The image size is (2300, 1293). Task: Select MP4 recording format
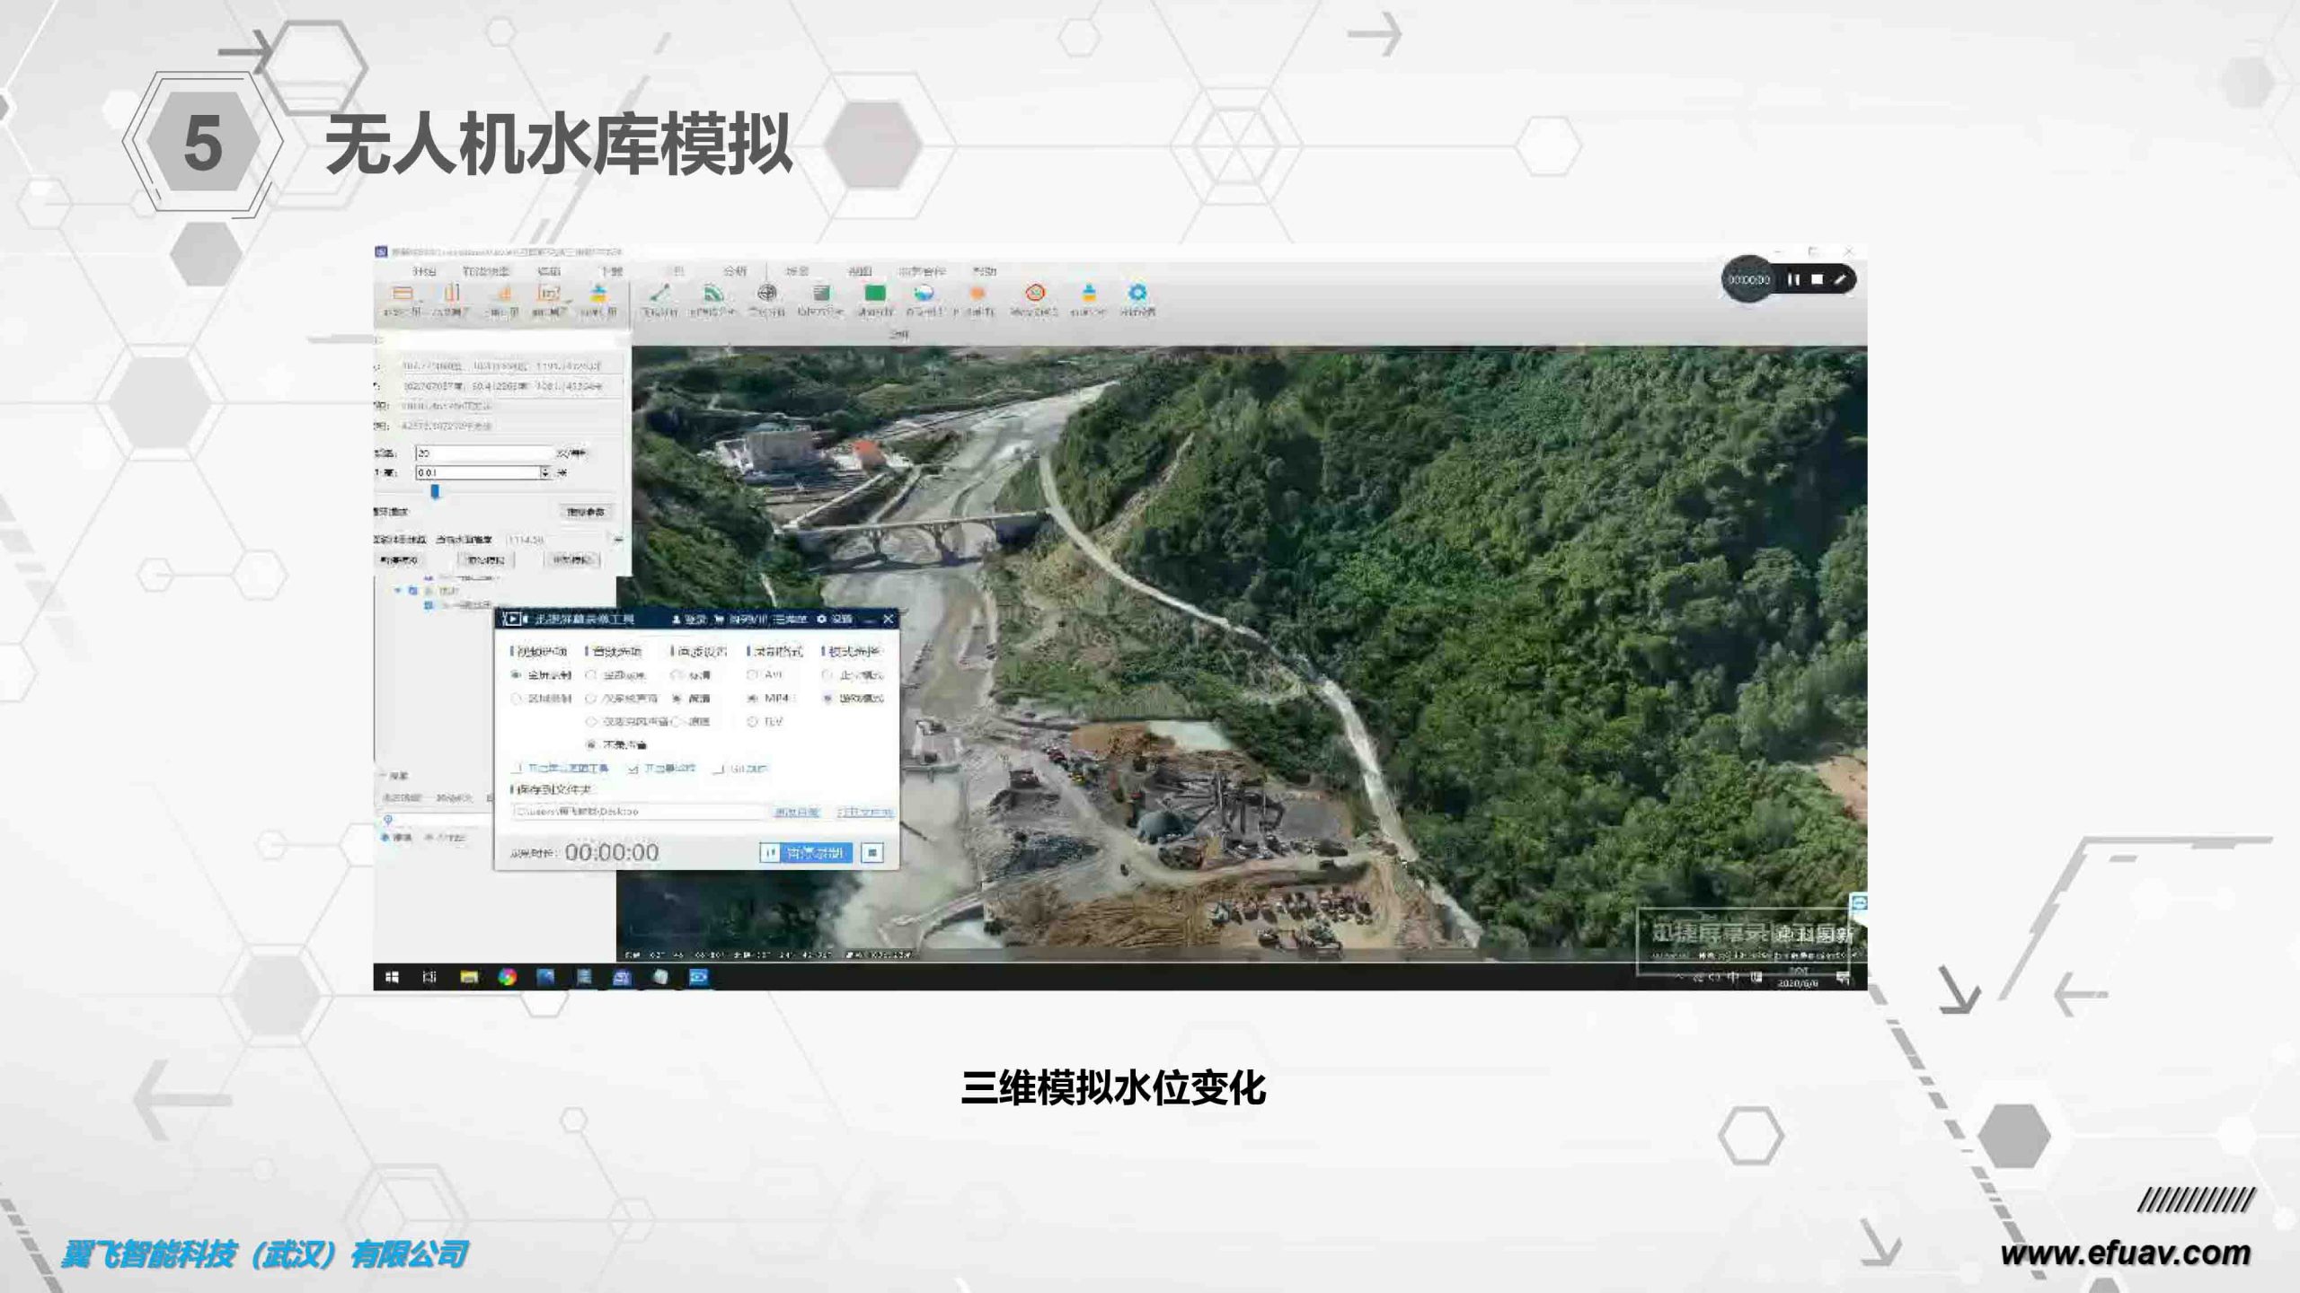click(x=768, y=699)
